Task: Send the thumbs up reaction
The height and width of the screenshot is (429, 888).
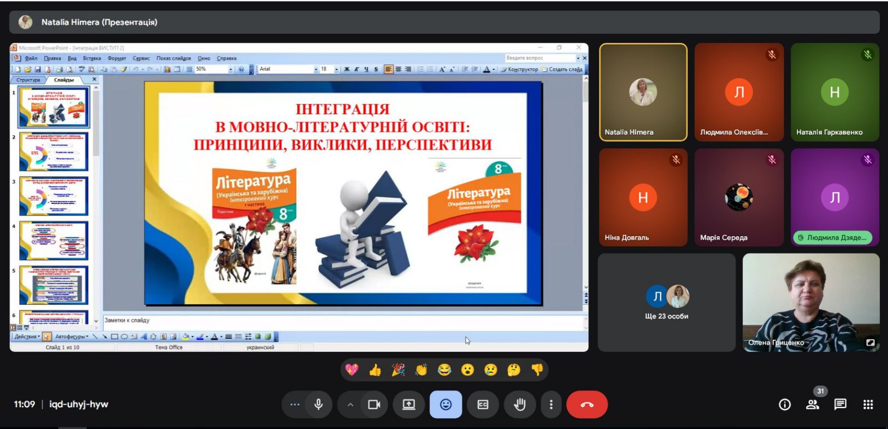Action: [375, 370]
